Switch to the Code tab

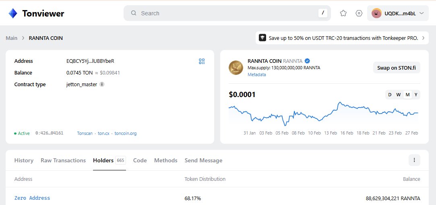[140, 160]
